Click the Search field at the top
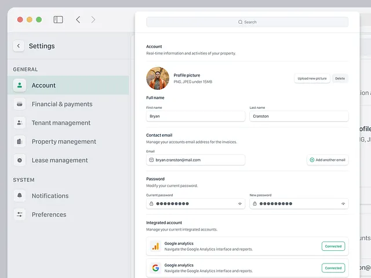This screenshot has height=278, width=371. (x=247, y=22)
